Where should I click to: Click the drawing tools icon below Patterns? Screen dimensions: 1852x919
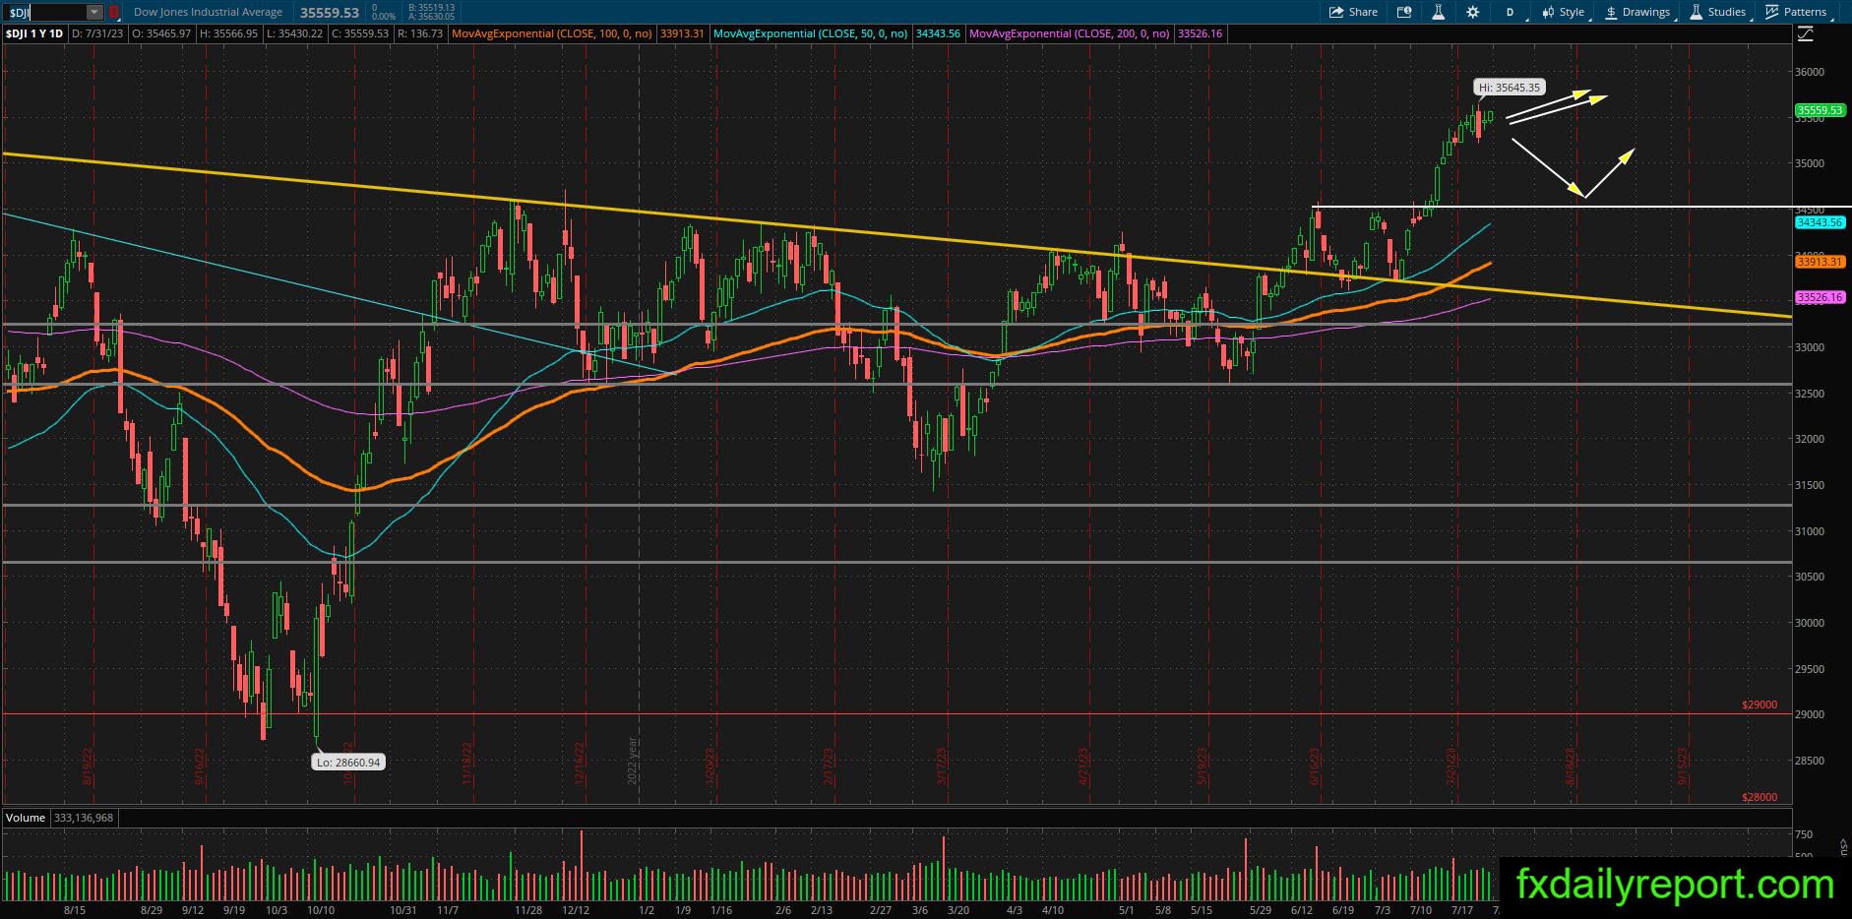pos(1805,34)
